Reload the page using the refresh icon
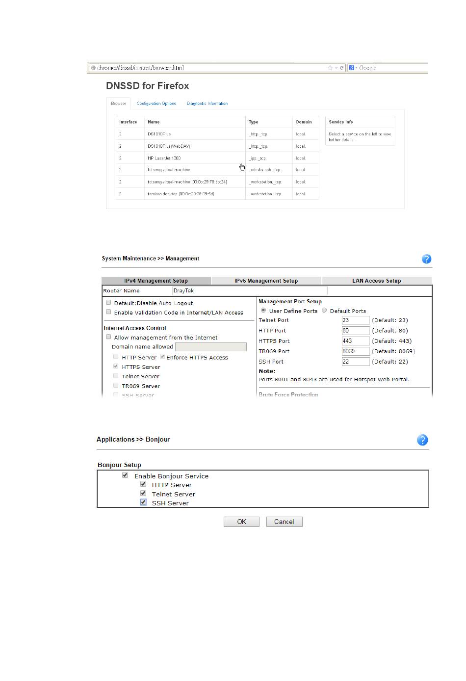Screen dimensions: 466x681 coord(342,68)
